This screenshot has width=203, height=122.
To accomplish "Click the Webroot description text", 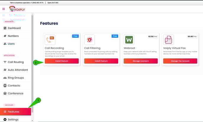I will (140, 52).
